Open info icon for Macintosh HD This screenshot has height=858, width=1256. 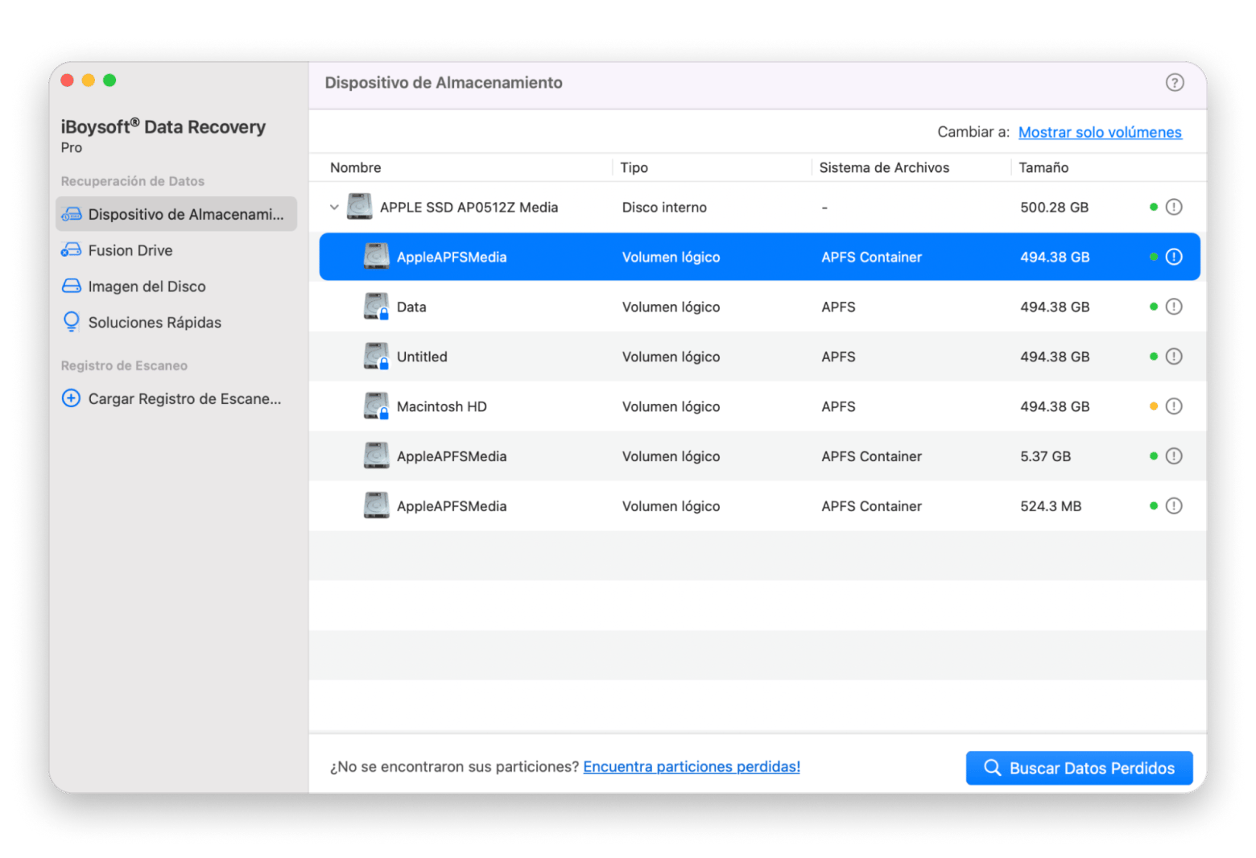tap(1174, 406)
